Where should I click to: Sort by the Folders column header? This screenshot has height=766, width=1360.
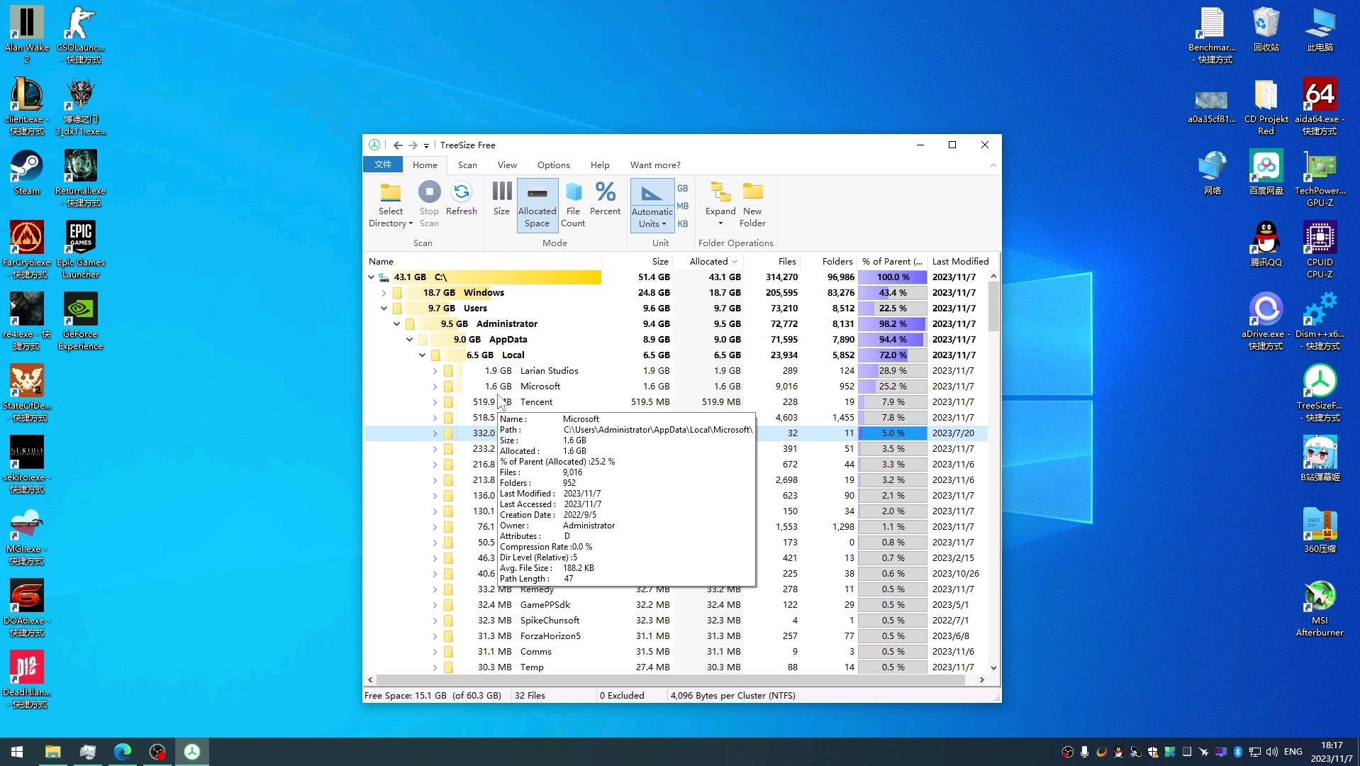829,262
